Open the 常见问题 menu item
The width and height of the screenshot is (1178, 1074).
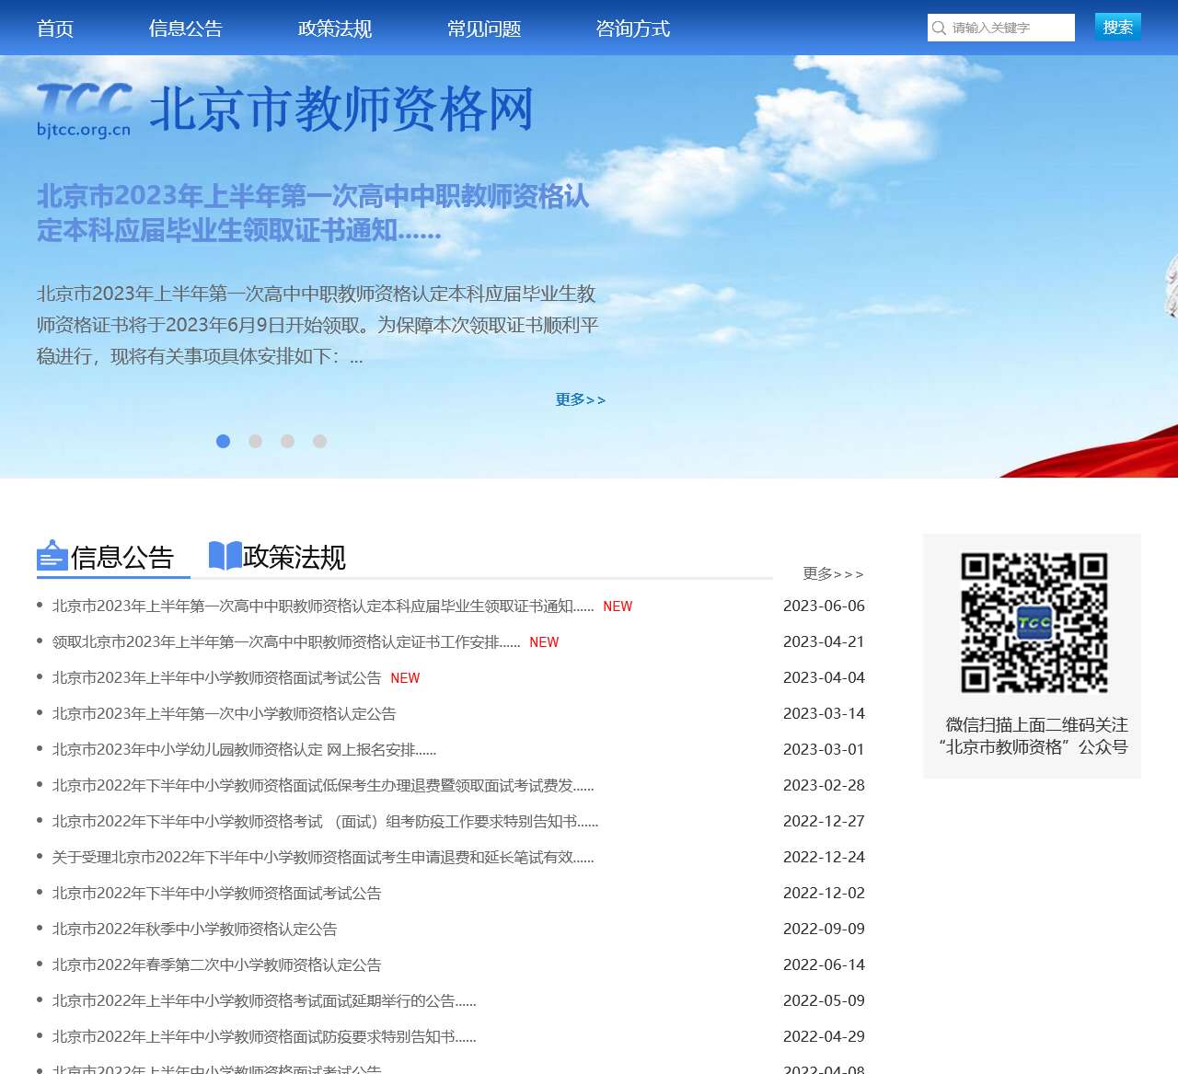coord(484,29)
